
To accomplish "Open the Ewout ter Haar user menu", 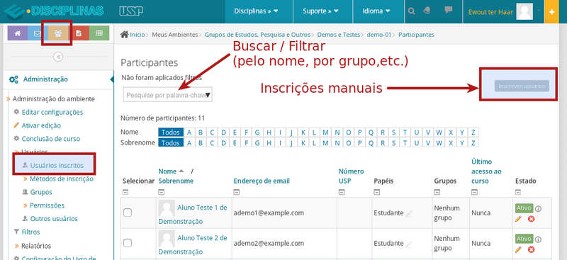I will 490,12.
